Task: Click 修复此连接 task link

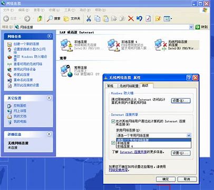Action: tap(22, 74)
